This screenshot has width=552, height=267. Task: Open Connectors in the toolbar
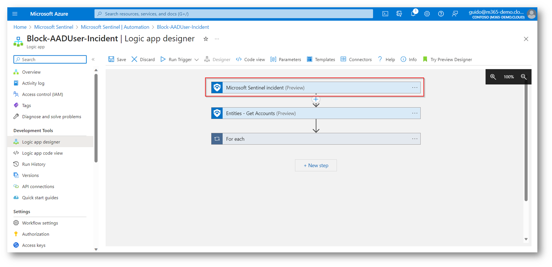click(x=356, y=60)
